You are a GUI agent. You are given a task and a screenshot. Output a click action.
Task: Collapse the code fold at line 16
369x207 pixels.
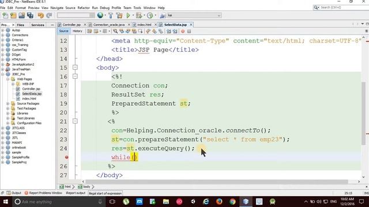click(75, 76)
